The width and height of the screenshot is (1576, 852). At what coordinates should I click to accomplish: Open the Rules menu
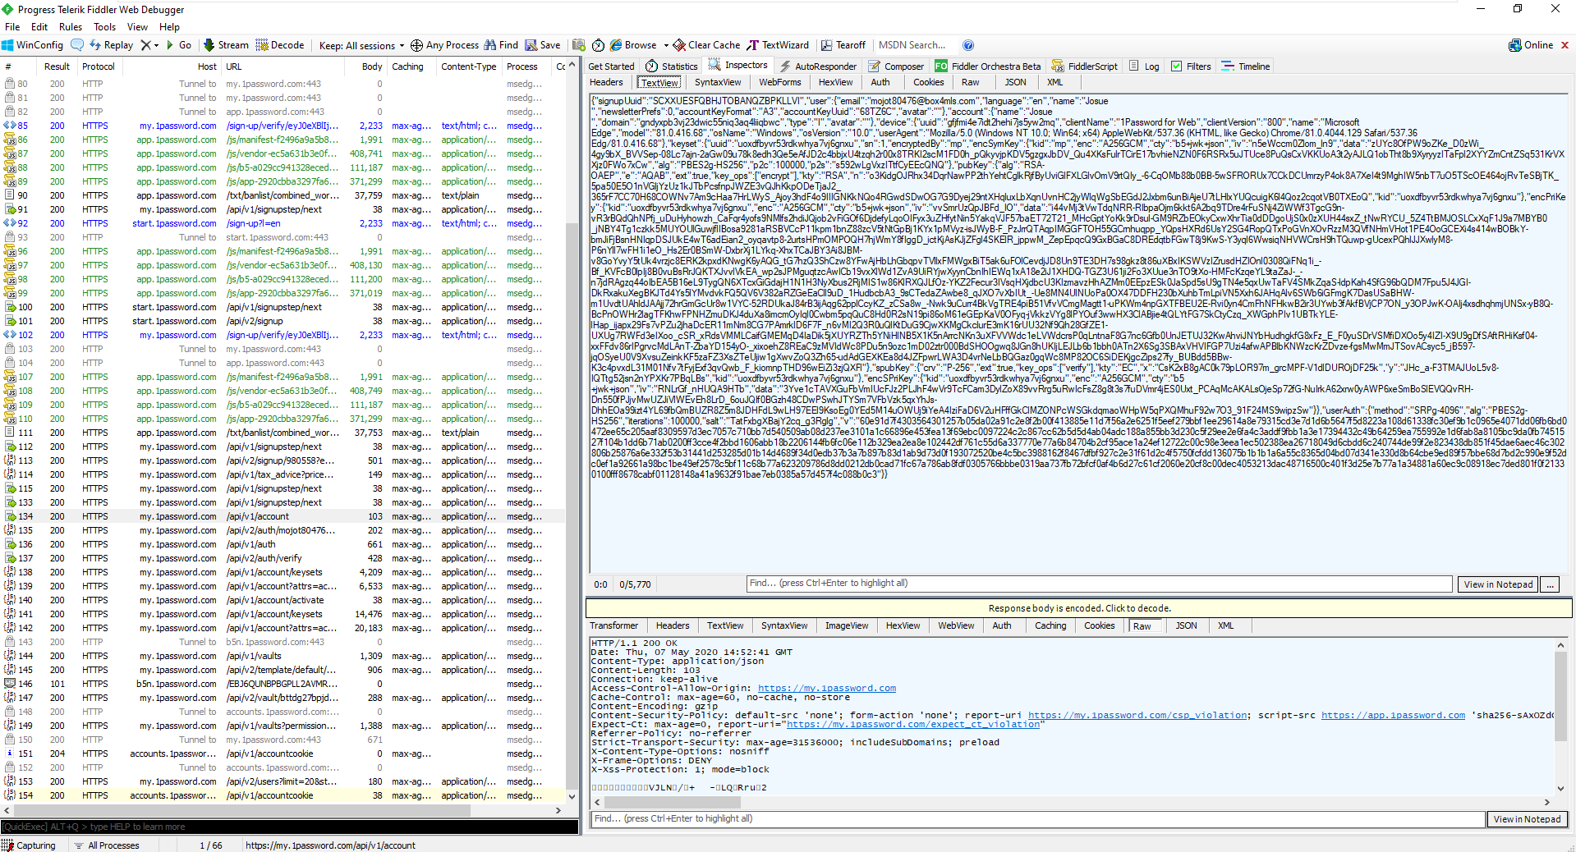(71, 27)
